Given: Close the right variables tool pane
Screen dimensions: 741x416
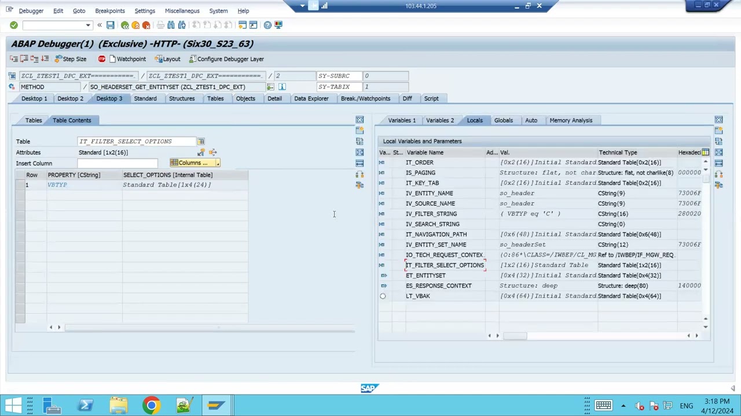Looking at the screenshot, I should (718, 120).
